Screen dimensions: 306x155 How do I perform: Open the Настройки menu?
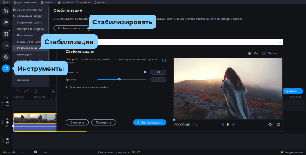pyautogui.click(x=65, y=3)
